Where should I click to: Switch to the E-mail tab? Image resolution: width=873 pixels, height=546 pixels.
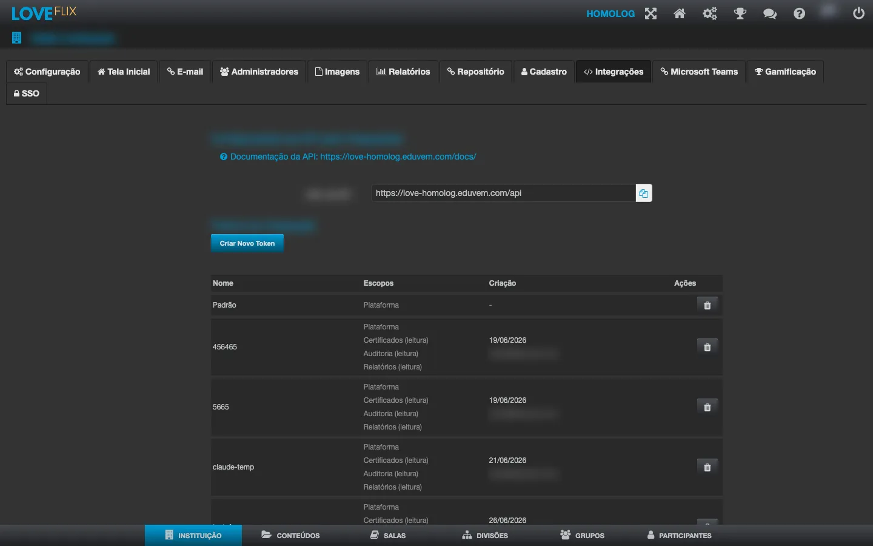186,72
